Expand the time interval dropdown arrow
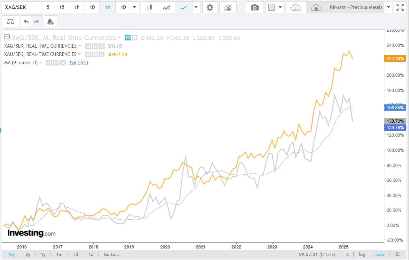This screenshot has height=260, width=409. pos(135,7)
